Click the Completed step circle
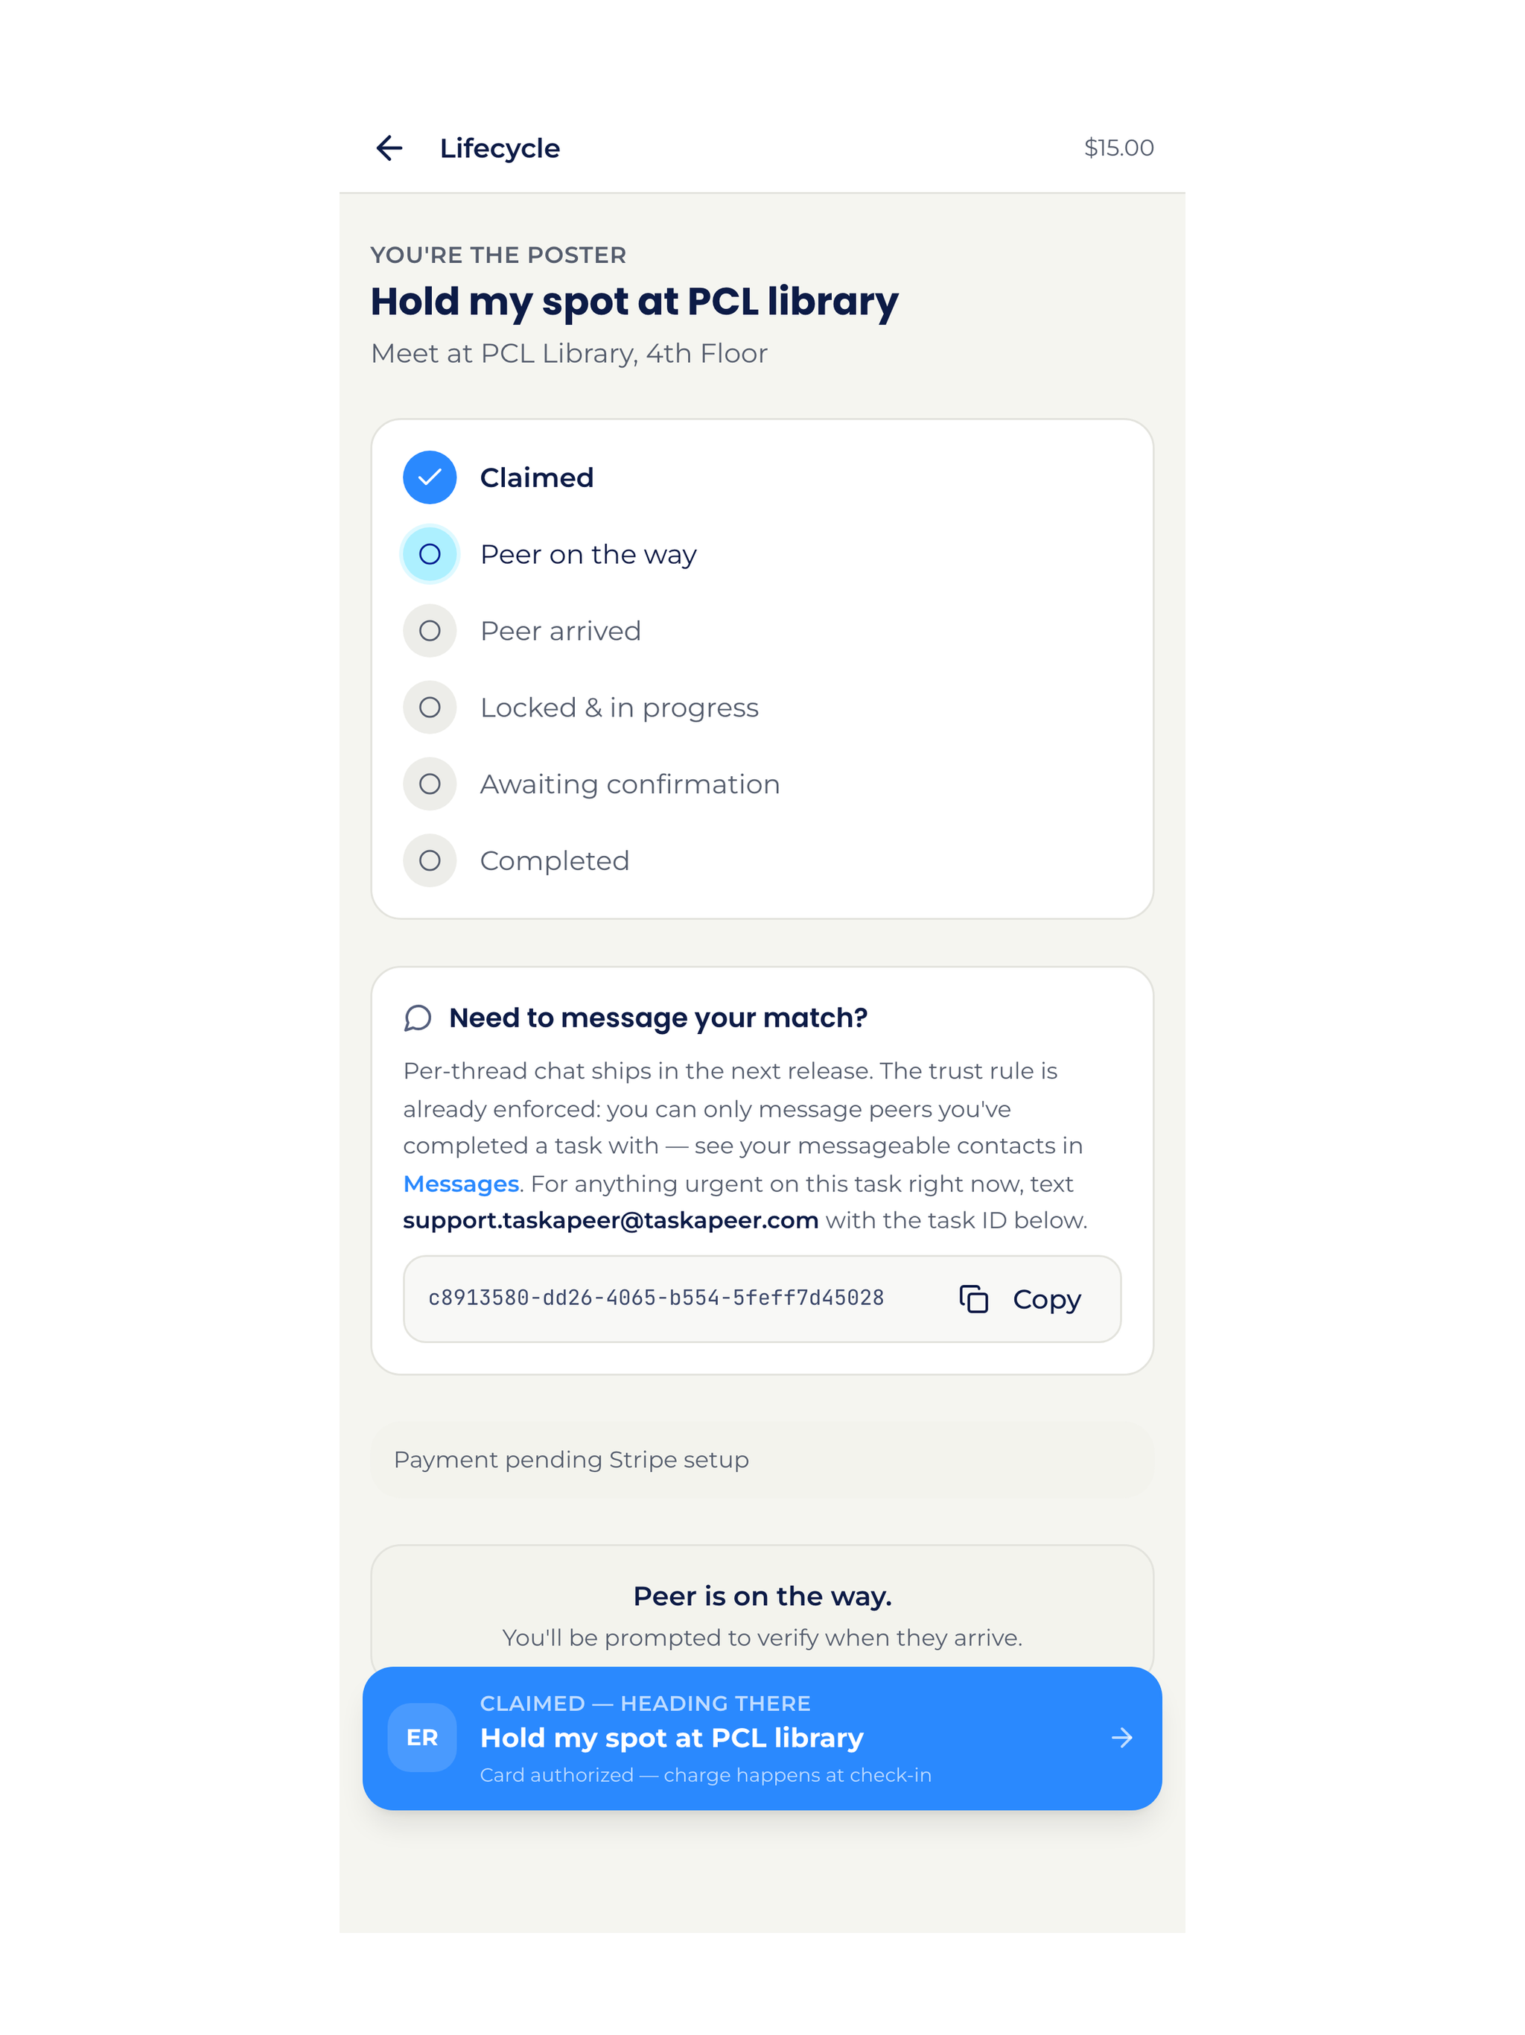Screen dimensions: 1525x2035 click(430, 860)
